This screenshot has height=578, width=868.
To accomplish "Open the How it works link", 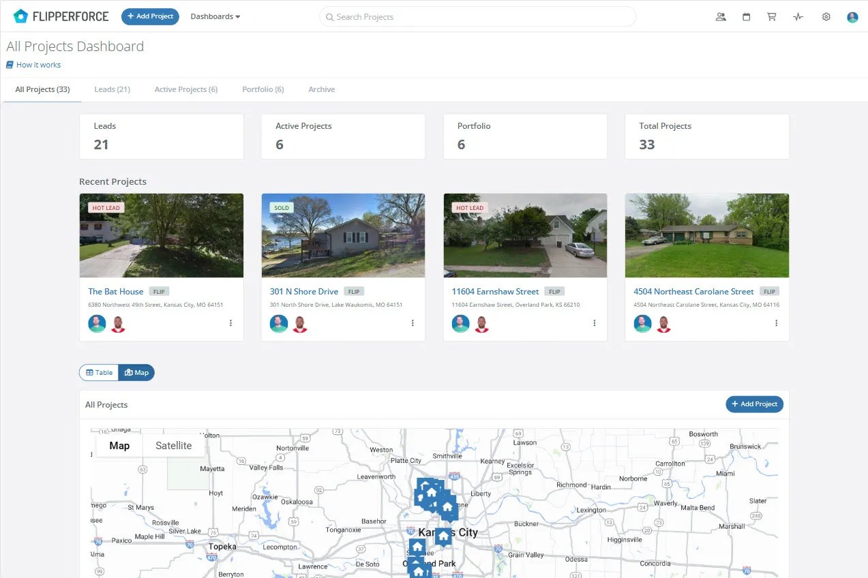I will pyautogui.click(x=33, y=64).
